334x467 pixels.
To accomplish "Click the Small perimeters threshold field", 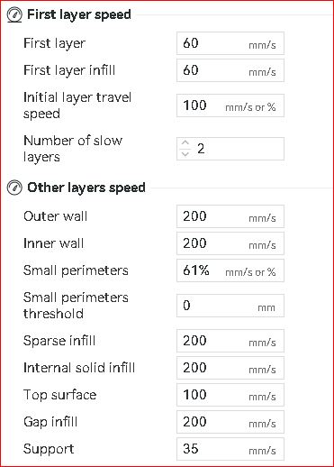I will [x=230, y=306].
